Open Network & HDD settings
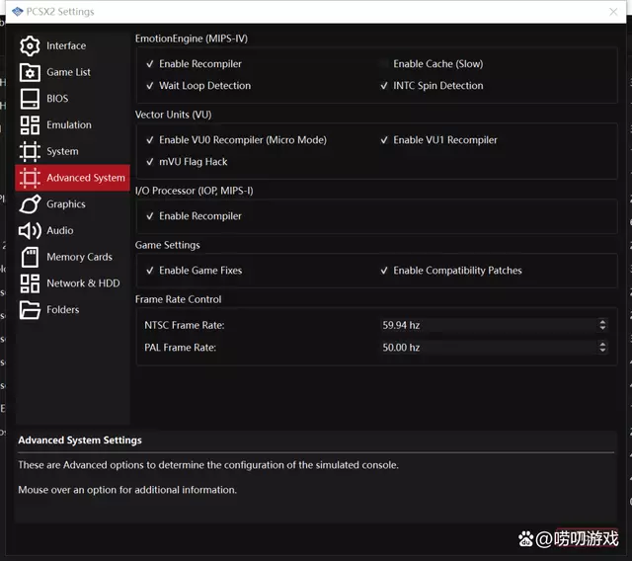The height and width of the screenshot is (561, 632). point(72,283)
